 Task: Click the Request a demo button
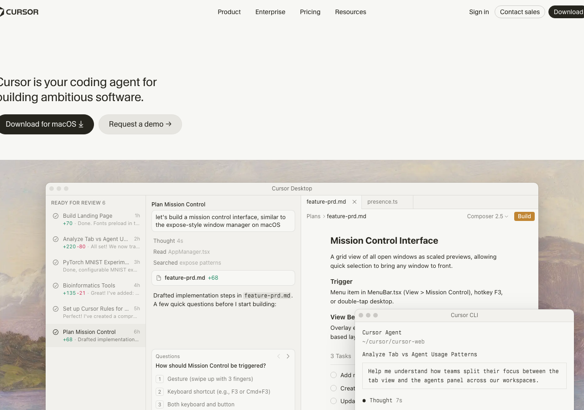point(140,124)
